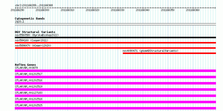This screenshot has height=111, width=223.
Task: Select the magenta bar under CFLAR|NM_001202518
Action: coord(115,102)
